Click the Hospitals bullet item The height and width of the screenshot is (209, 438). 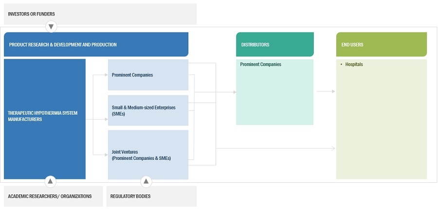click(354, 64)
